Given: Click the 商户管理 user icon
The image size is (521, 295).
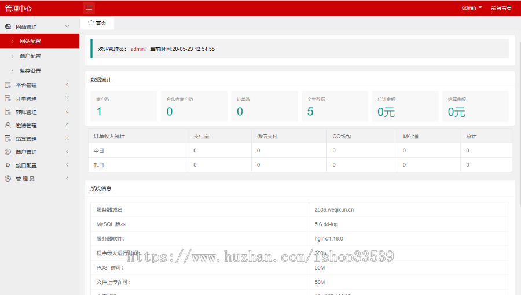Looking at the screenshot, I should tap(8, 152).
